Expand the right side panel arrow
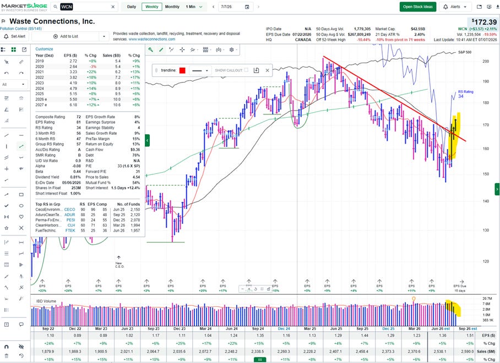The width and height of the screenshot is (500, 363). (497, 189)
